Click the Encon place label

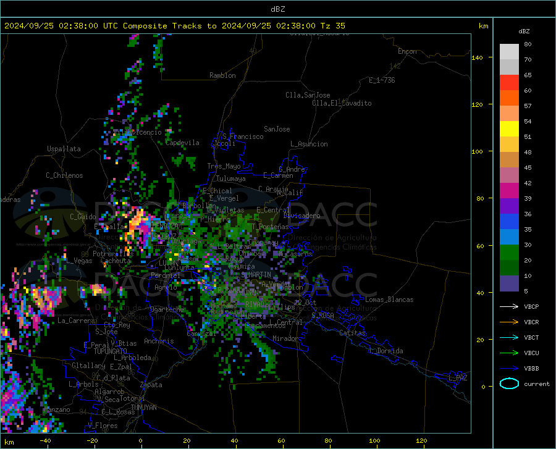407,51
